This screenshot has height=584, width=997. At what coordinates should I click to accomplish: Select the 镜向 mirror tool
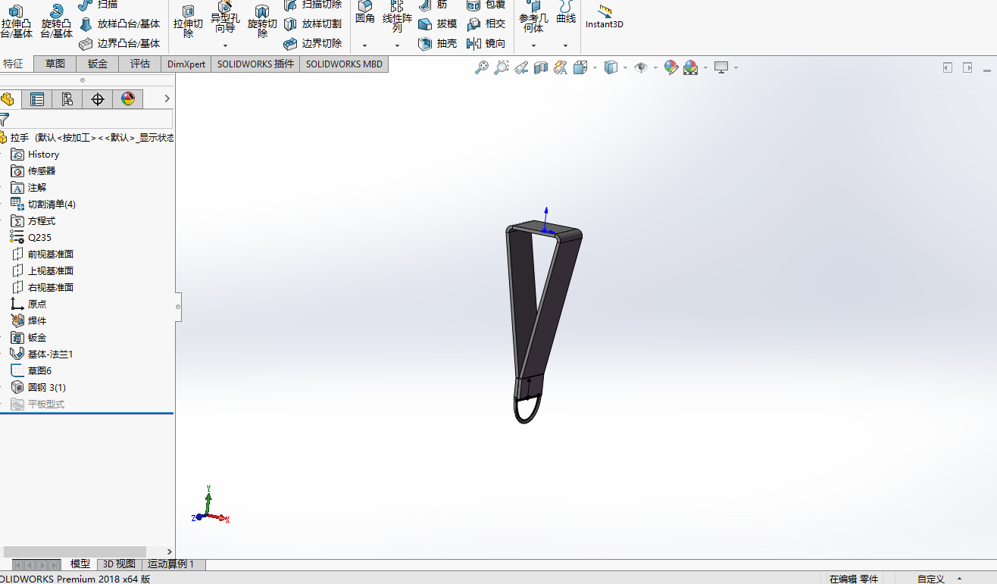pos(486,44)
